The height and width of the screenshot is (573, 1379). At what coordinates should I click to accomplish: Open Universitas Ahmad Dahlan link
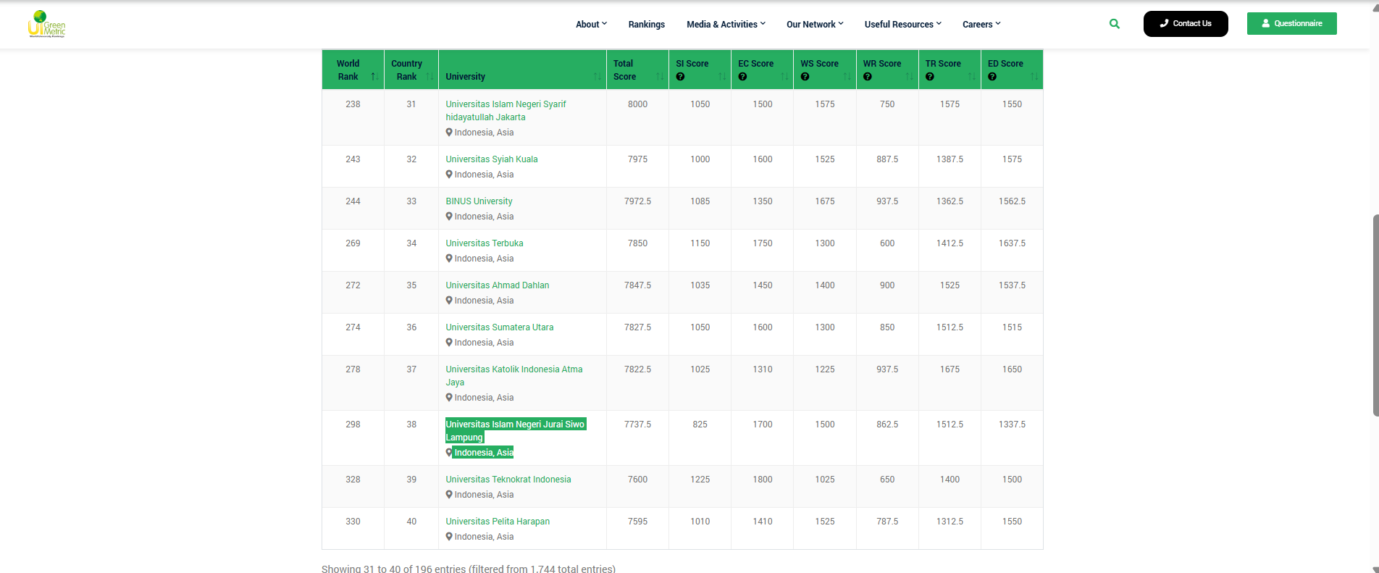[x=498, y=285]
